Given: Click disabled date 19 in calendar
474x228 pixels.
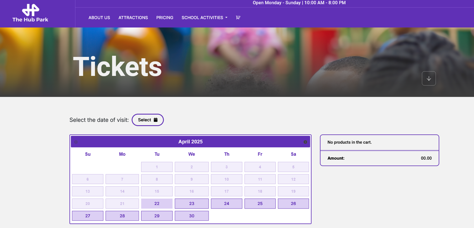Looking at the screenshot, I should [293, 191].
